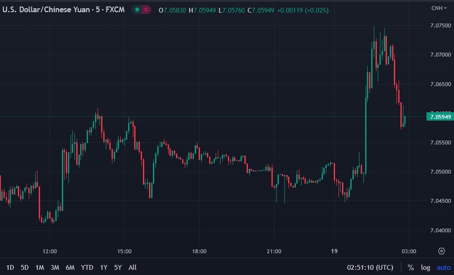Click the 7.05500 price axis label
454x275 pixels.
coord(440,143)
